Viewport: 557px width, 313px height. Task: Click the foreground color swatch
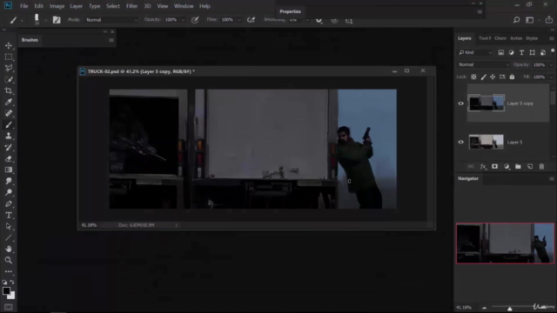(6, 290)
